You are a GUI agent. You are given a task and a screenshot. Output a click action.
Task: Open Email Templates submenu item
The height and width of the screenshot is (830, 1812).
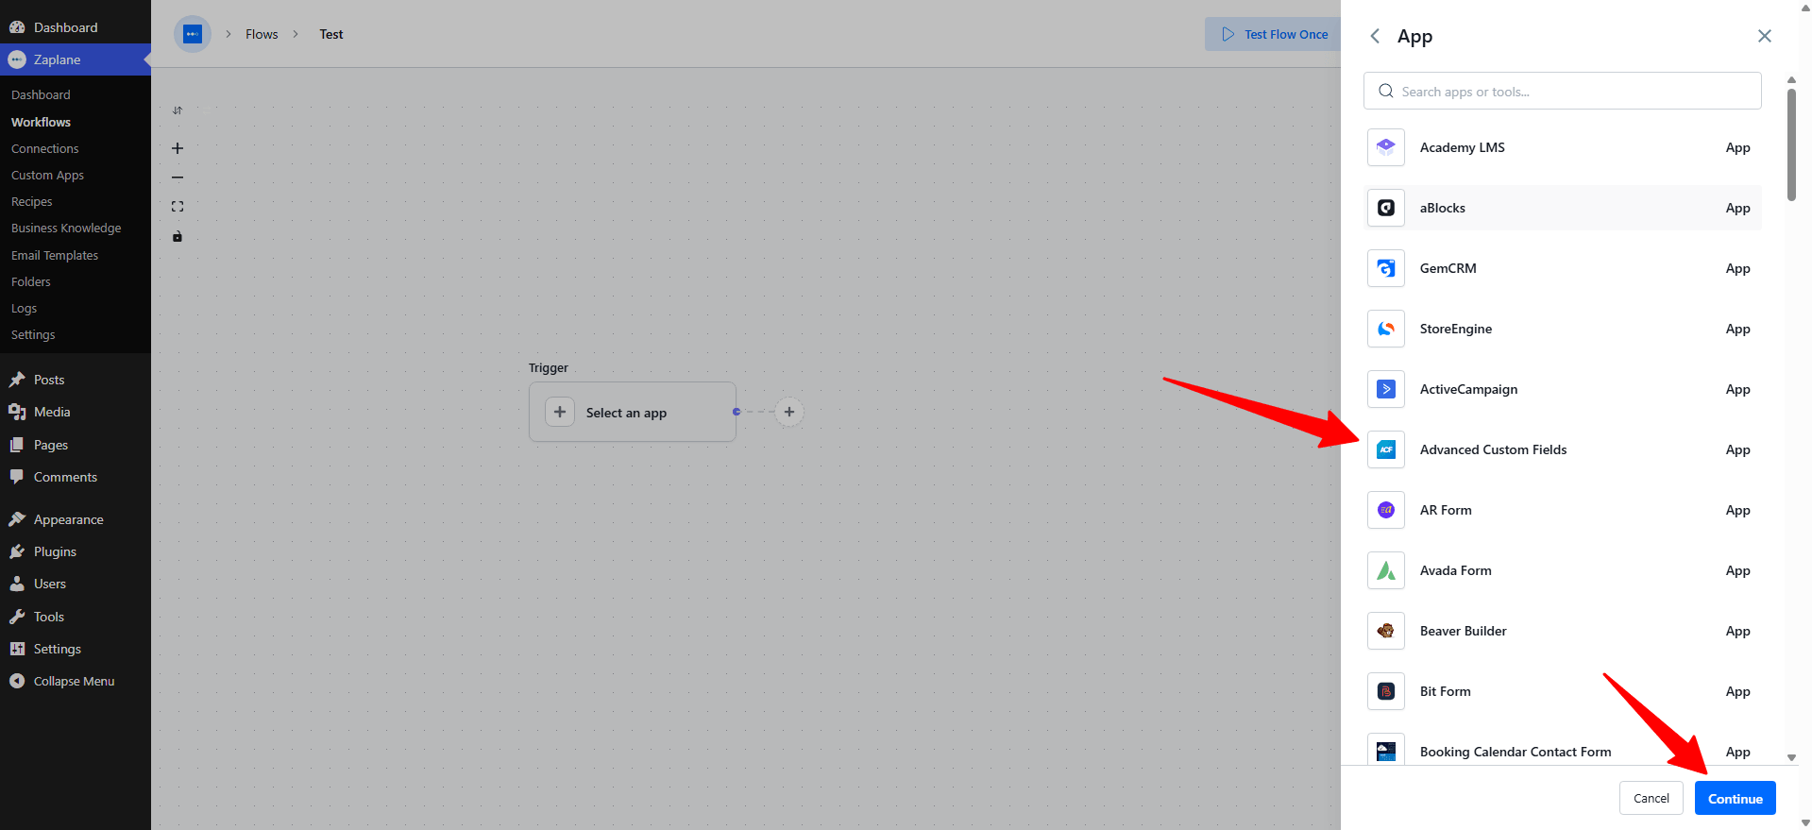pyautogui.click(x=55, y=256)
